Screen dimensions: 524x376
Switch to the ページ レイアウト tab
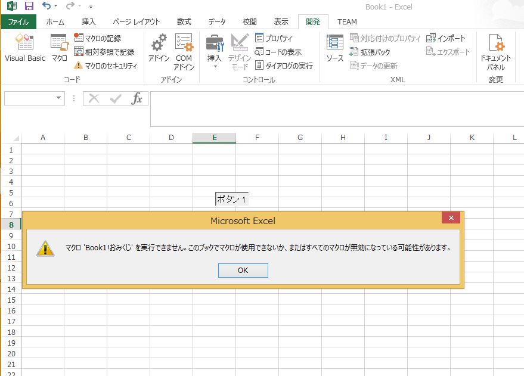[137, 21]
